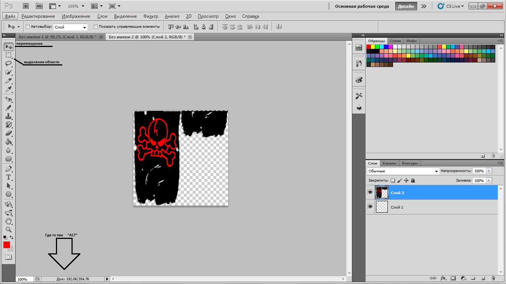The image size is (506, 284).
Task: Choose the Zoom magnifier tool
Action: click(9, 230)
